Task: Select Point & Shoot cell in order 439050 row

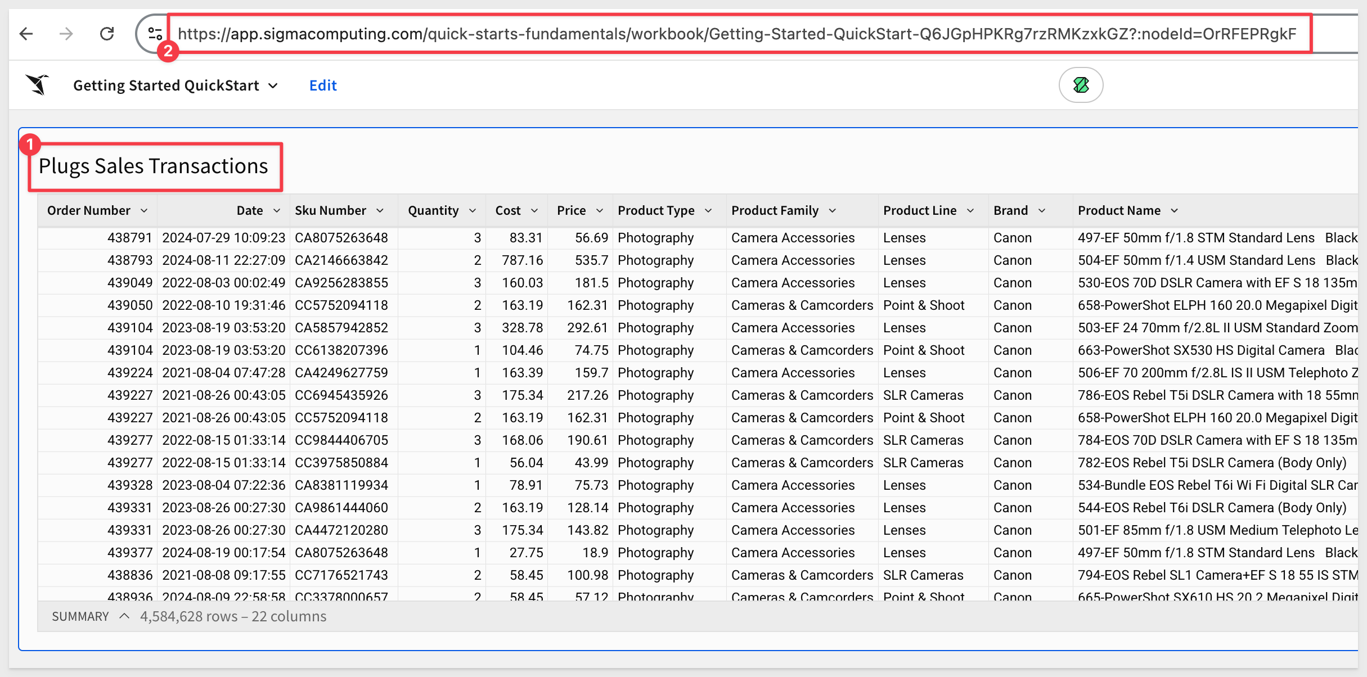Action: click(924, 305)
